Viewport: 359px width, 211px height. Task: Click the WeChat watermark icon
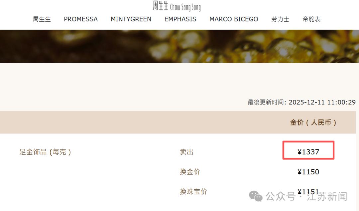pos(256,196)
